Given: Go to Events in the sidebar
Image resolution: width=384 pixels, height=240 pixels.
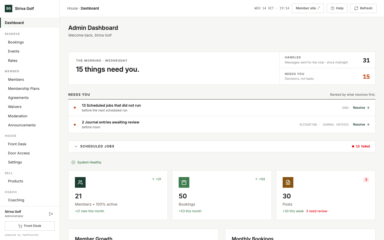Looking at the screenshot, I should click(x=30, y=51).
